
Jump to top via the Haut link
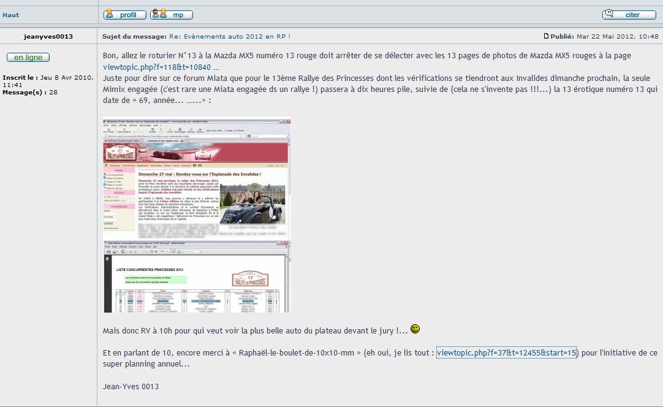coord(10,15)
